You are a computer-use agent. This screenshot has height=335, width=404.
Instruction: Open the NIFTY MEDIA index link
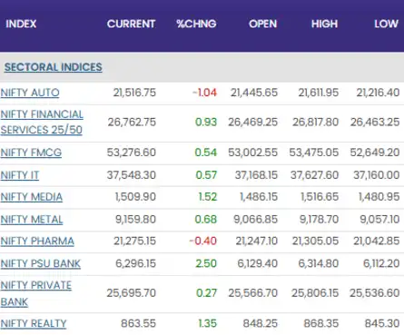pyautogui.click(x=32, y=197)
